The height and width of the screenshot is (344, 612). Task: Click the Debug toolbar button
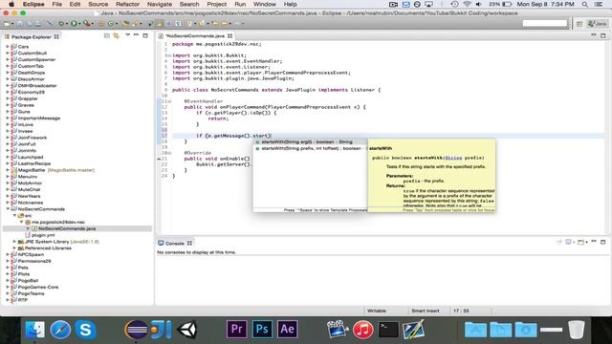pos(61,24)
